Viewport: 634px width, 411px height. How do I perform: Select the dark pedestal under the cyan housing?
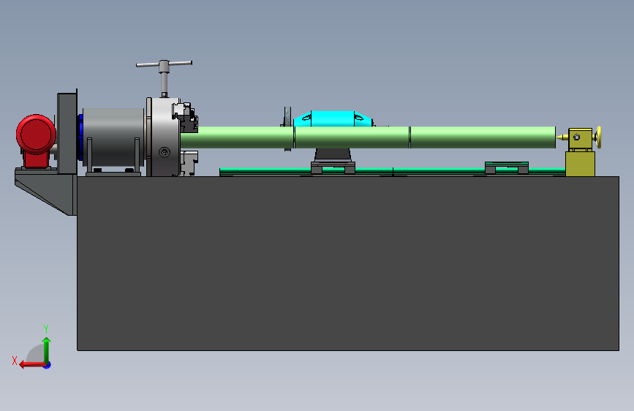[333, 155]
